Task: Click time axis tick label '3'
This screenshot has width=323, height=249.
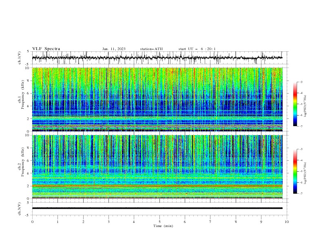Action: (x=108, y=222)
